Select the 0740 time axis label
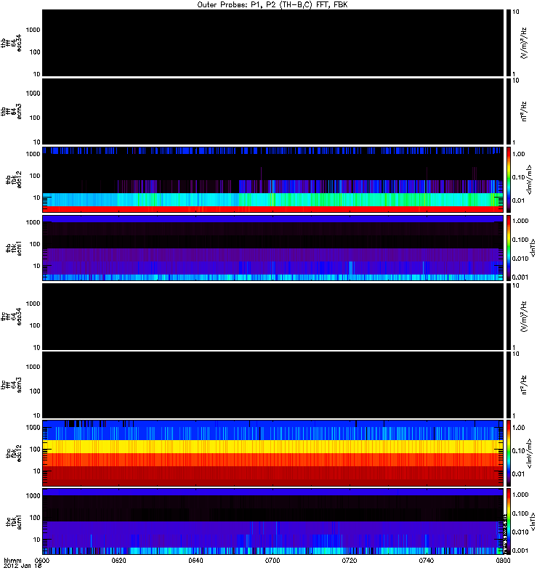The width and height of the screenshot is (545, 581). (427, 560)
